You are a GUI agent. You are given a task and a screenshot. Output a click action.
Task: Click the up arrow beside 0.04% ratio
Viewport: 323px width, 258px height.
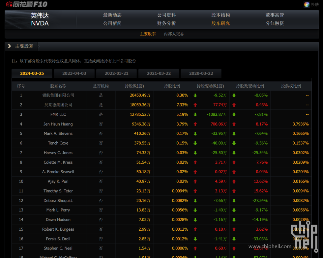click(x=234, y=172)
